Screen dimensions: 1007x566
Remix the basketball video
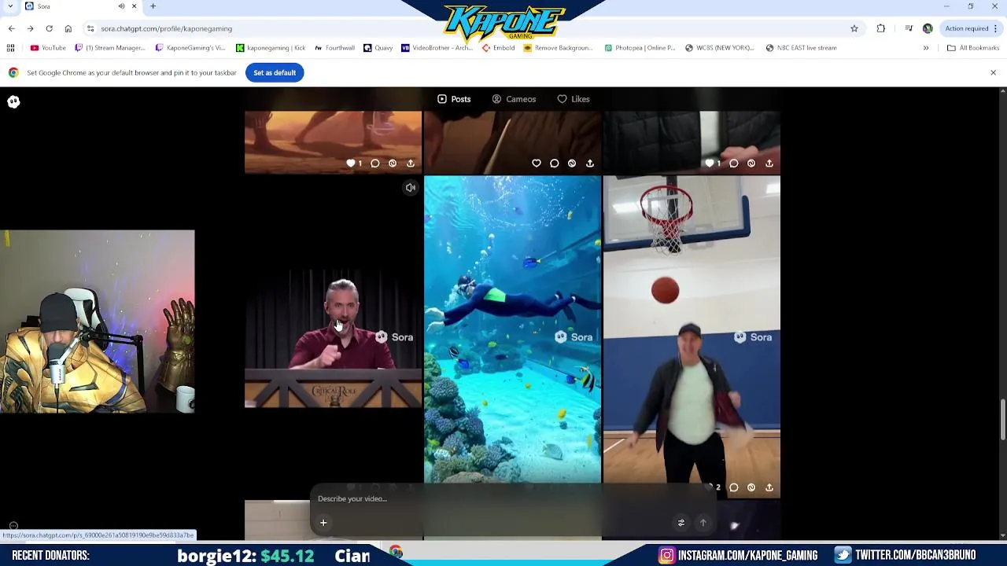pyautogui.click(x=751, y=487)
